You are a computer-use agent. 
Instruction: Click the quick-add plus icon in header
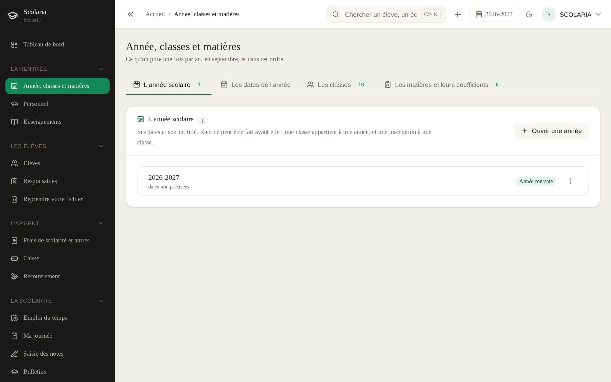[x=458, y=14]
